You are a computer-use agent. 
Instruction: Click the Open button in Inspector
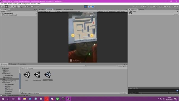tap(176, 14)
